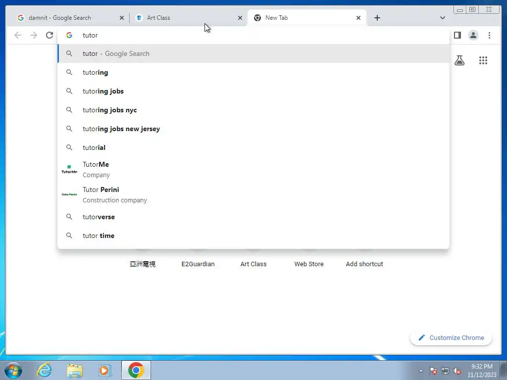Click the Google G icon in omnibox
Image resolution: width=507 pixels, height=380 pixels.
[x=69, y=35]
